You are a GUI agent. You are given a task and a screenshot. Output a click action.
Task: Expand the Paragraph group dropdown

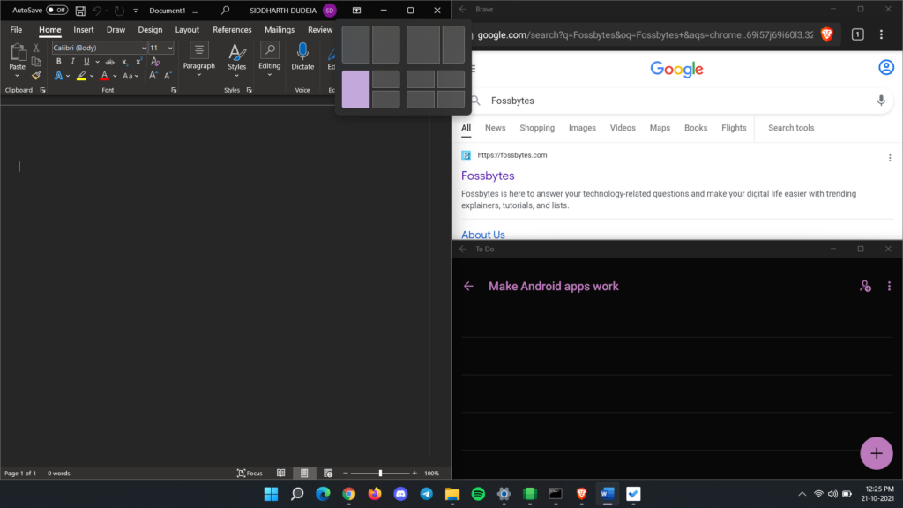(x=198, y=75)
